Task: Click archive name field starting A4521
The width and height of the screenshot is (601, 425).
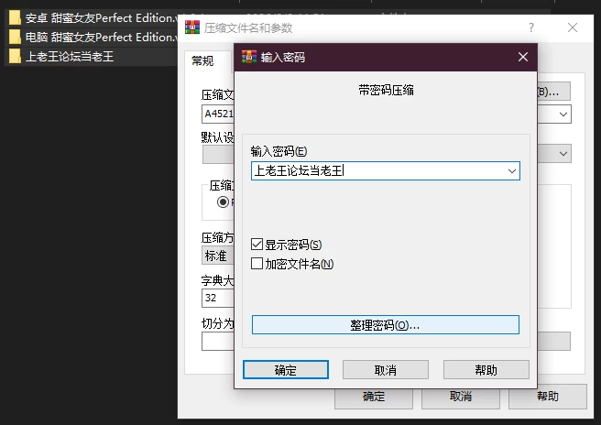Action: pyautogui.click(x=218, y=114)
